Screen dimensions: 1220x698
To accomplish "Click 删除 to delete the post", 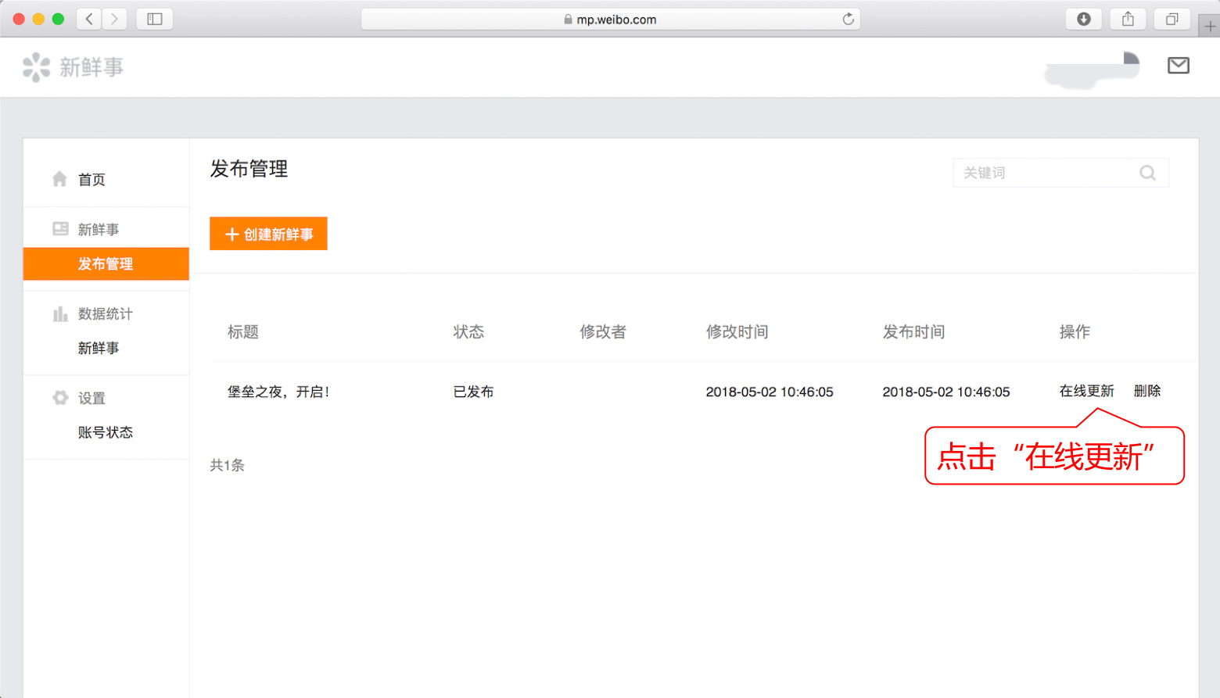I will point(1146,391).
